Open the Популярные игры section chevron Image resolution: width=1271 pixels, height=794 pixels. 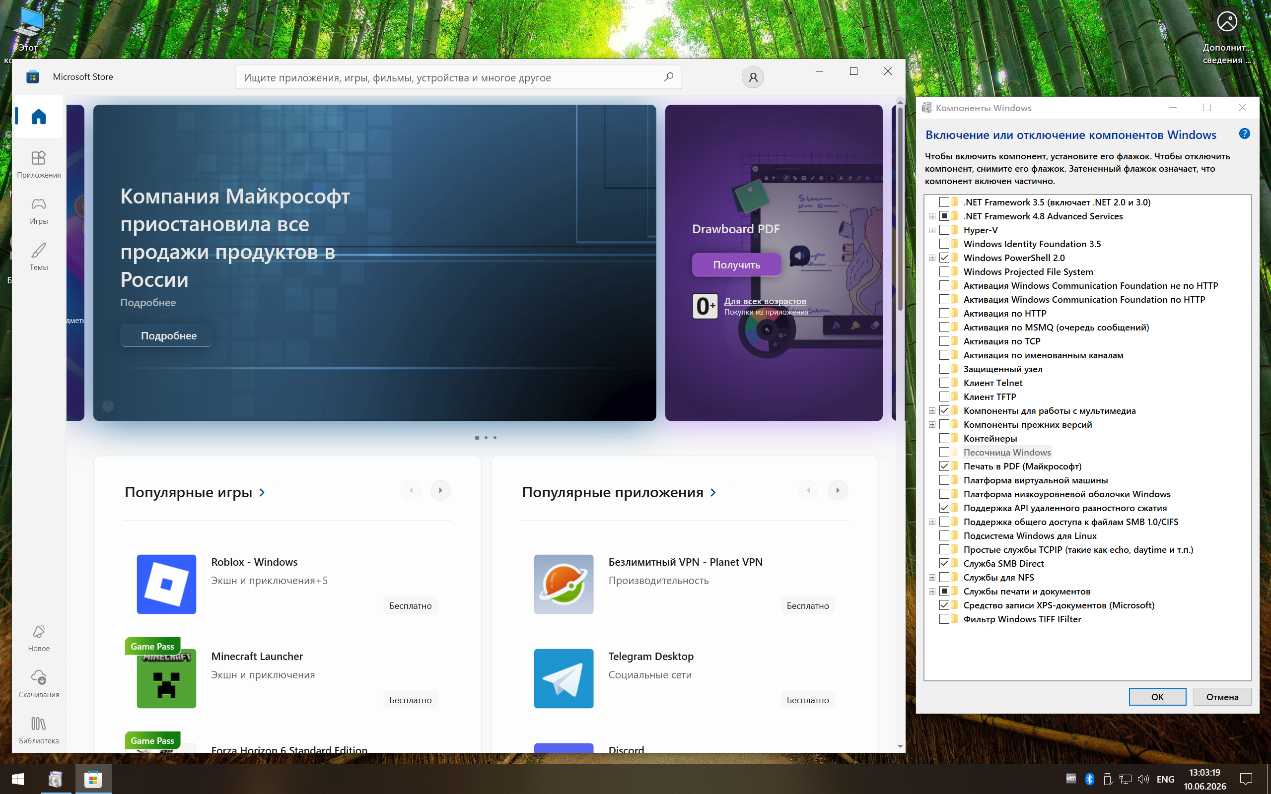[x=262, y=493]
